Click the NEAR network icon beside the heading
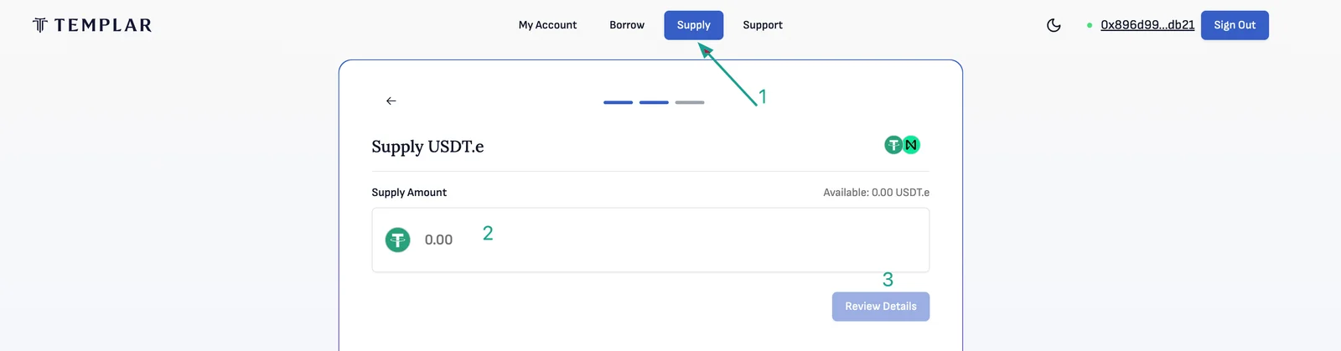 pyautogui.click(x=911, y=145)
